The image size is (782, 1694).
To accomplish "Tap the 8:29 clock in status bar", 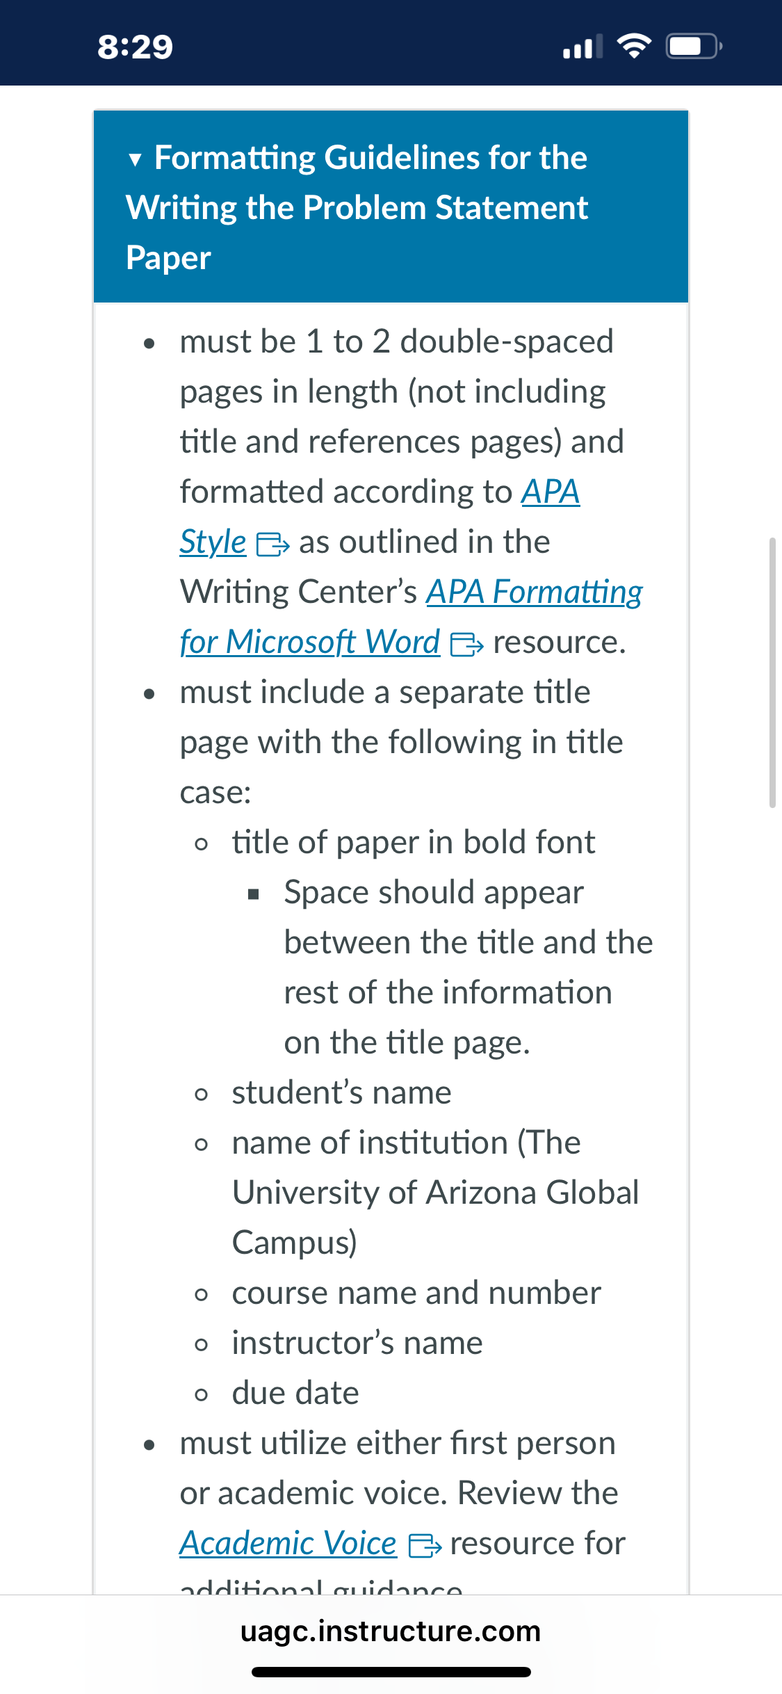I will coord(135,47).
